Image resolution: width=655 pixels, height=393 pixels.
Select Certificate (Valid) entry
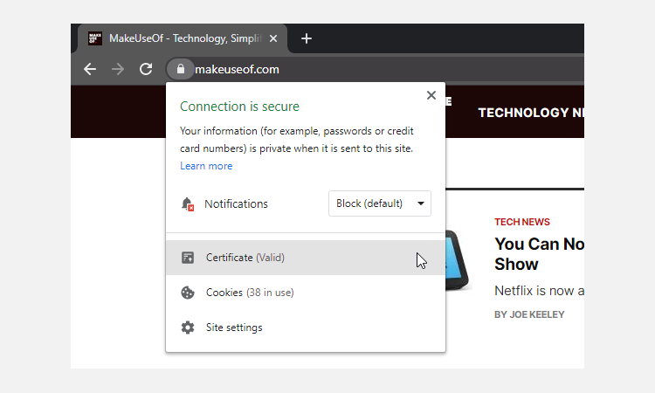coord(245,258)
